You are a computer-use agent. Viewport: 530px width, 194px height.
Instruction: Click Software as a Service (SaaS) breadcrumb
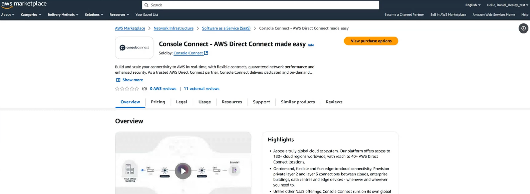226,28
